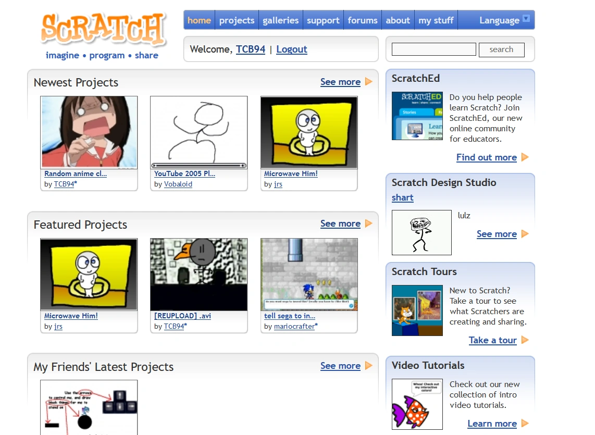Click orange arrow beside My Friends' See more
595x435 pixels.
pos(368,366)
